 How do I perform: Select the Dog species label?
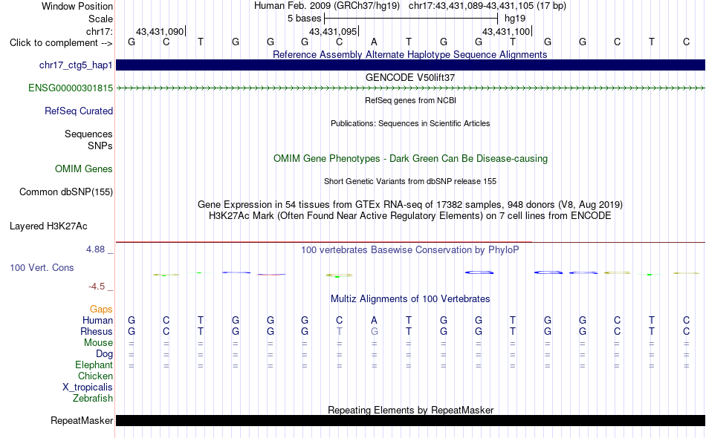click(104, 354)
